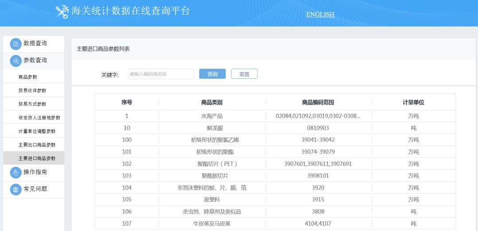Click code cell 4104,4107
The height and width of the screenshot is (231, 478).
318,223
